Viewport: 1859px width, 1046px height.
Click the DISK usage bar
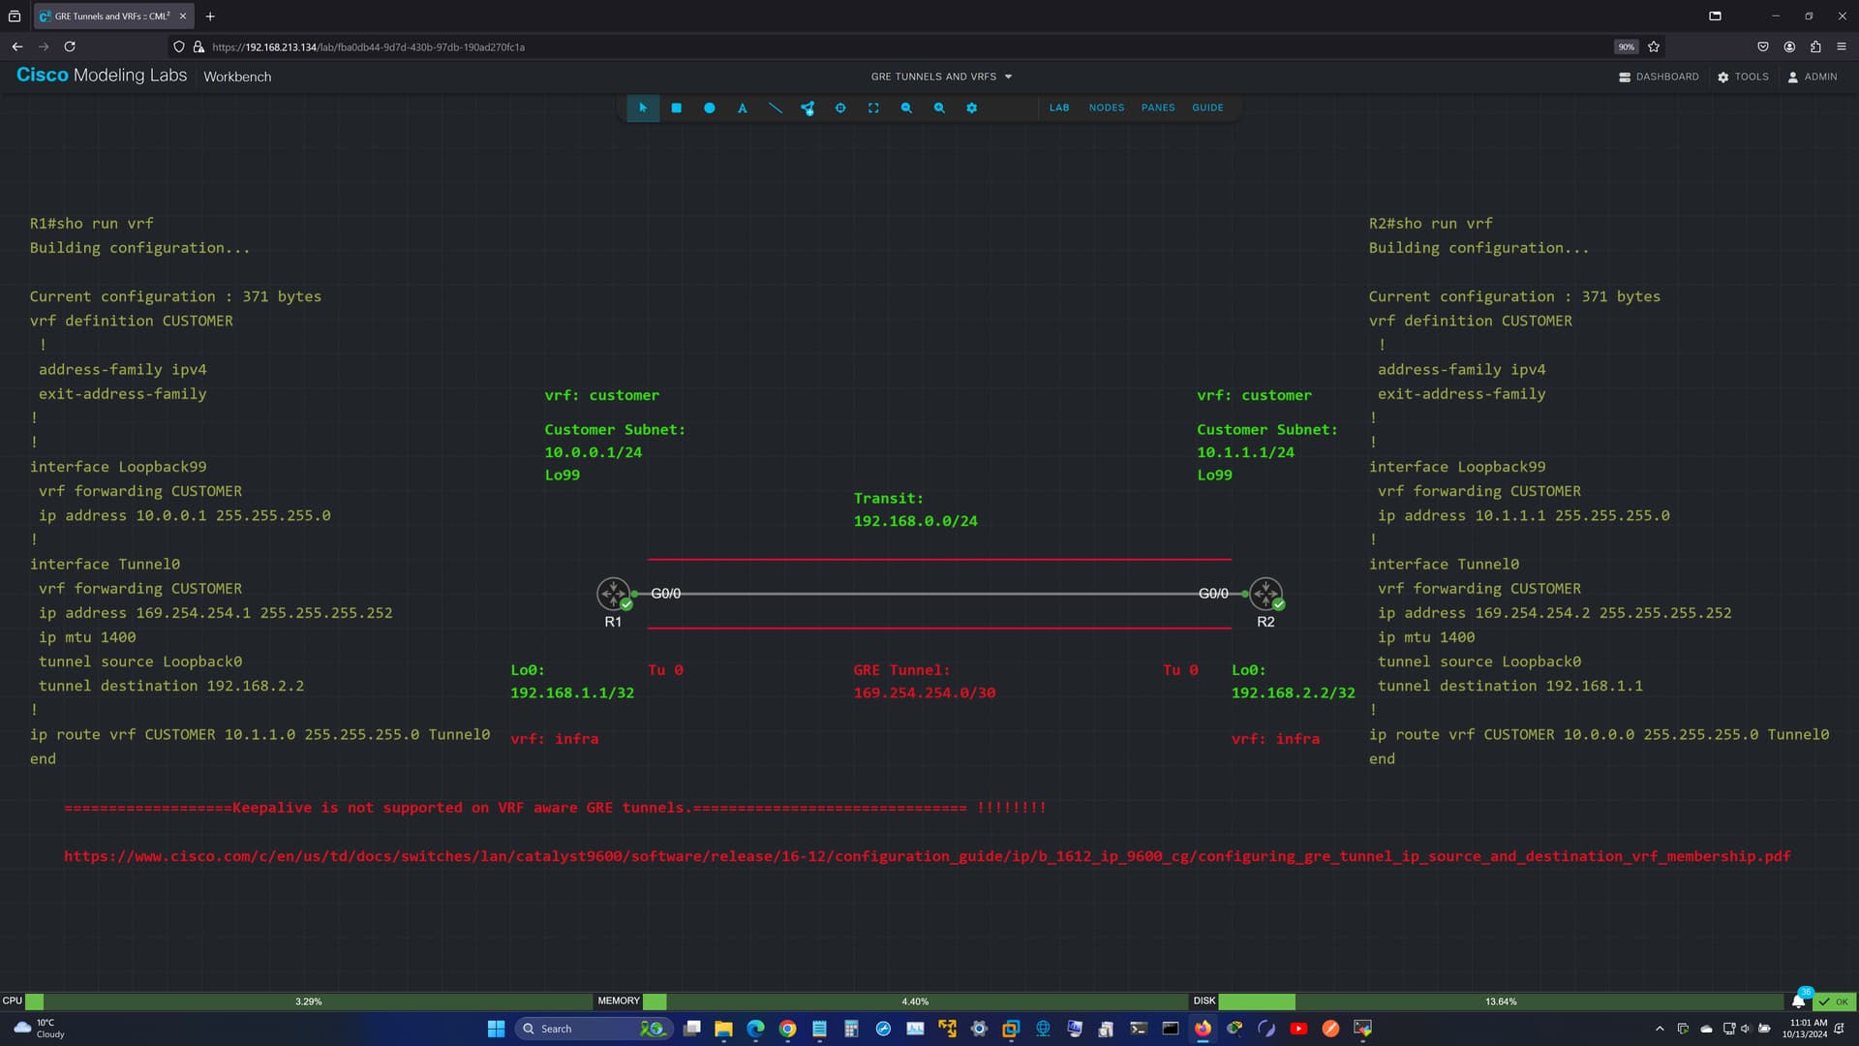point(1501,1001)
